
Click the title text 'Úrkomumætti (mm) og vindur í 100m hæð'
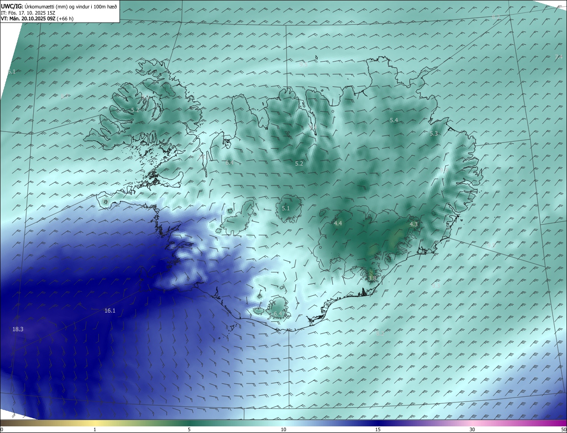[x=70, y=6]
